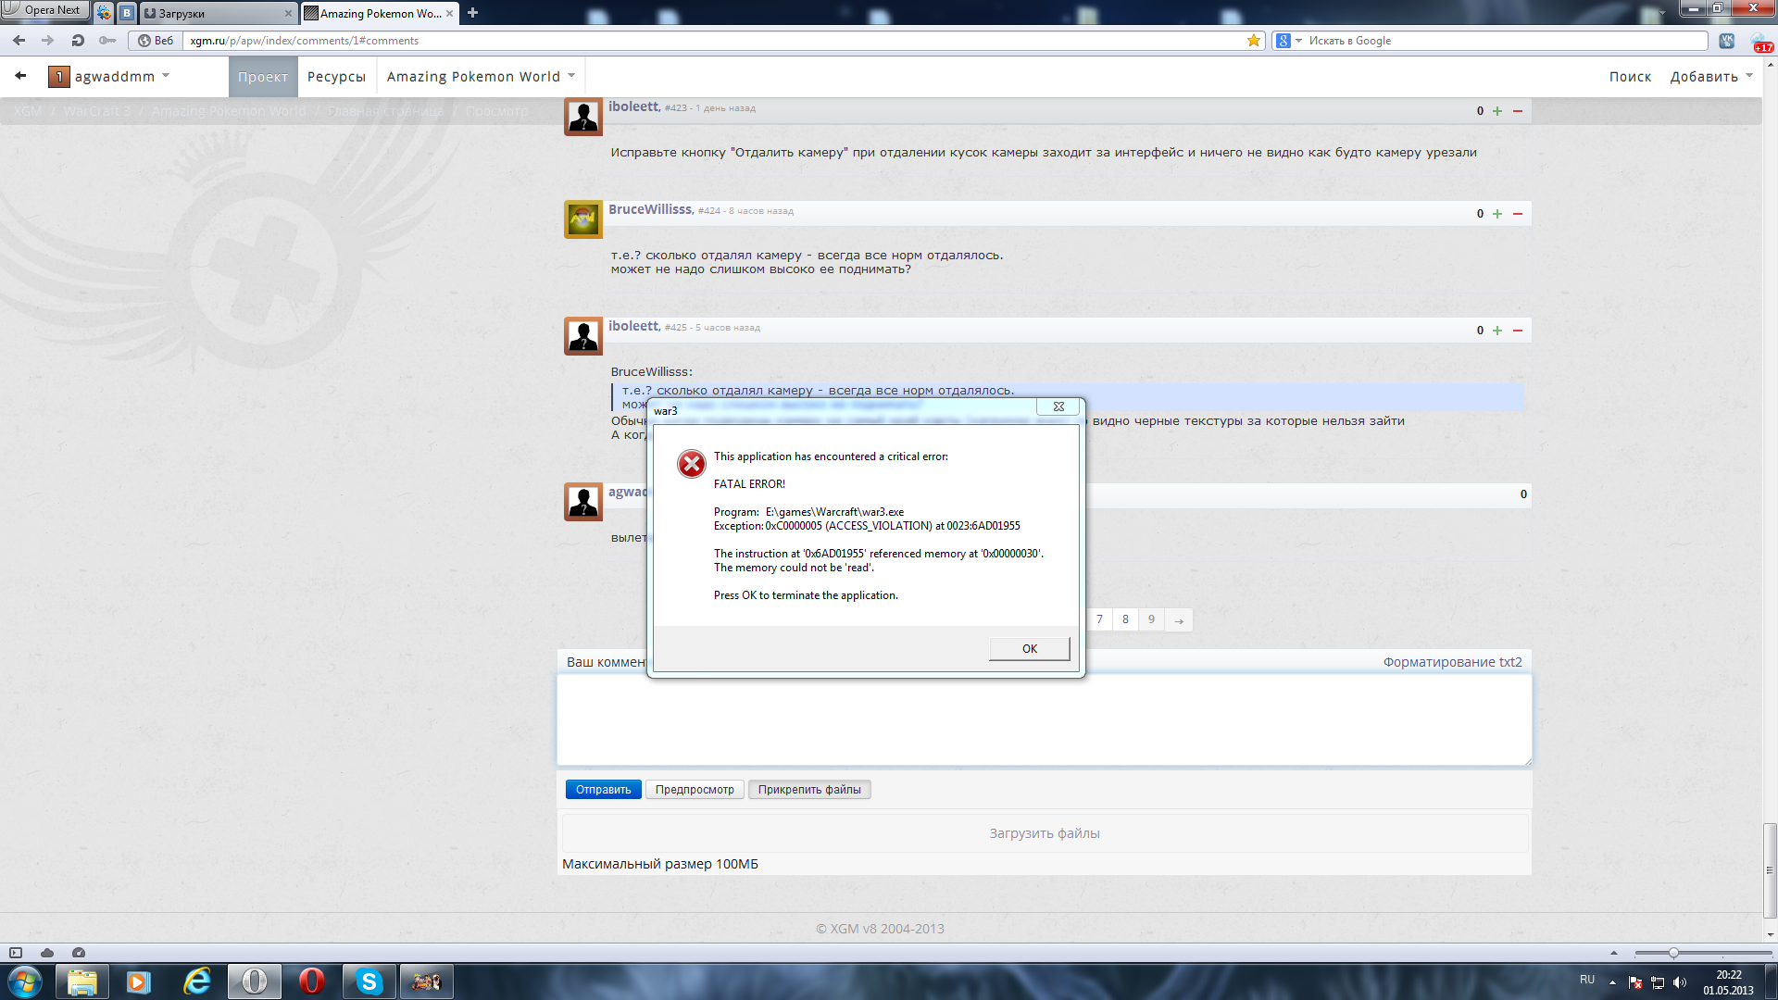Reload the current page
The image size is (1778, 1000).
tap(78, 40)
